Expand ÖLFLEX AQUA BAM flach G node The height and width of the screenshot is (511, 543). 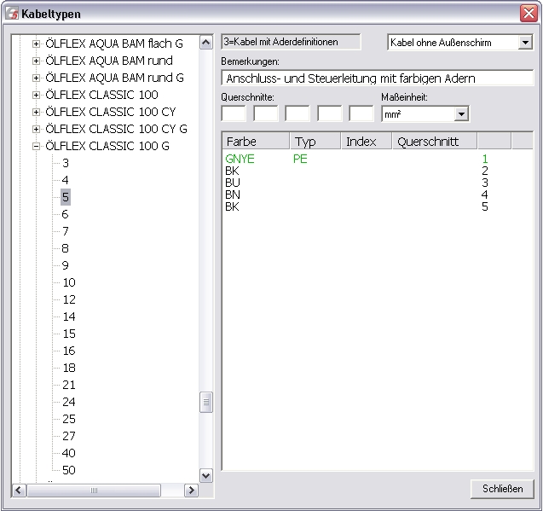36,44
